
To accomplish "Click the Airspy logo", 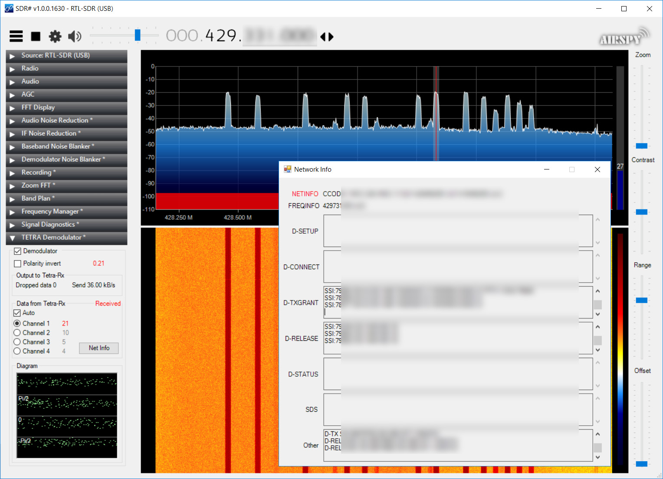I will coord(624,37).
